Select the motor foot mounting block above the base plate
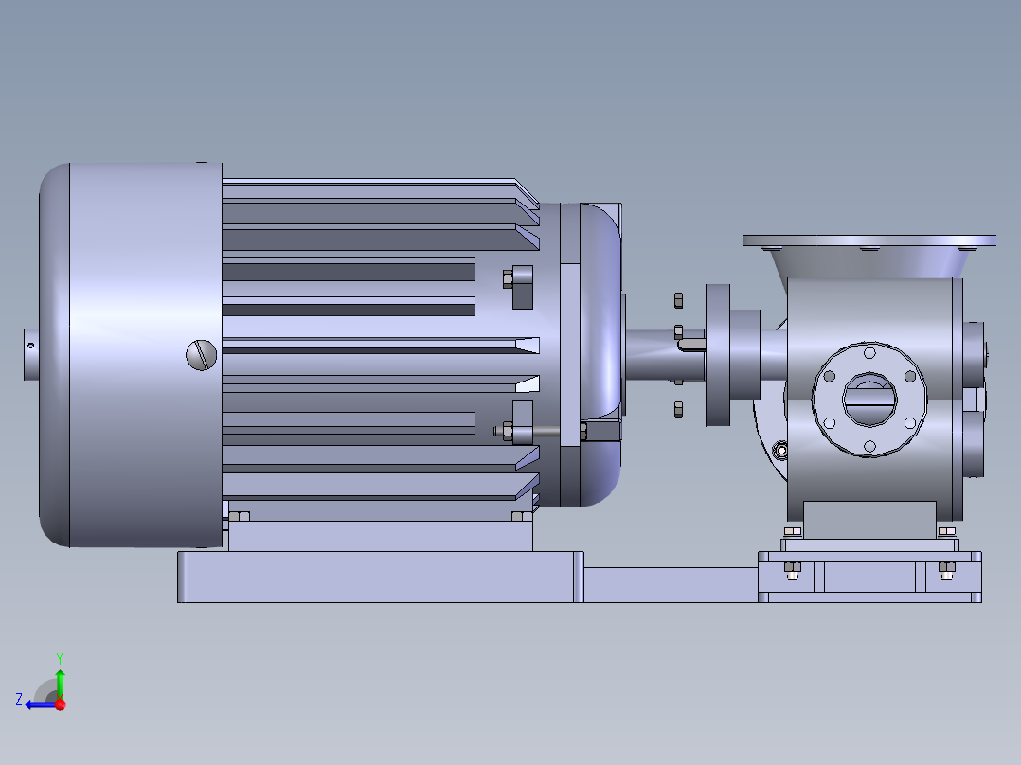1021x765 pixels. [x=381, y=536]
